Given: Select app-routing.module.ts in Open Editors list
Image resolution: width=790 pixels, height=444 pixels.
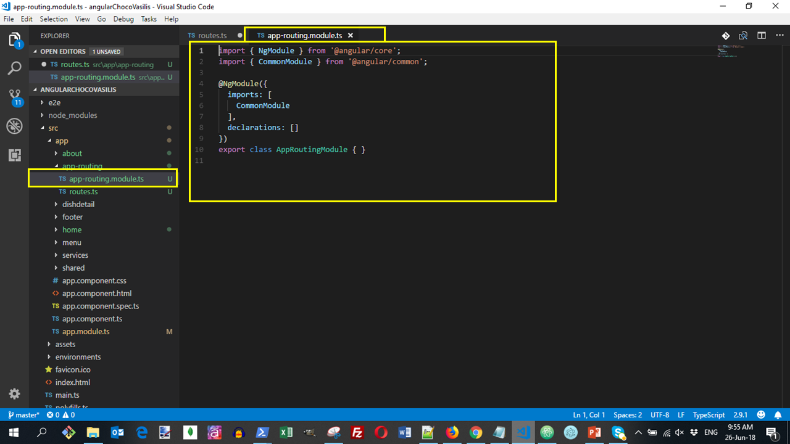Looking at the screenshot, I should coord(104,77).
